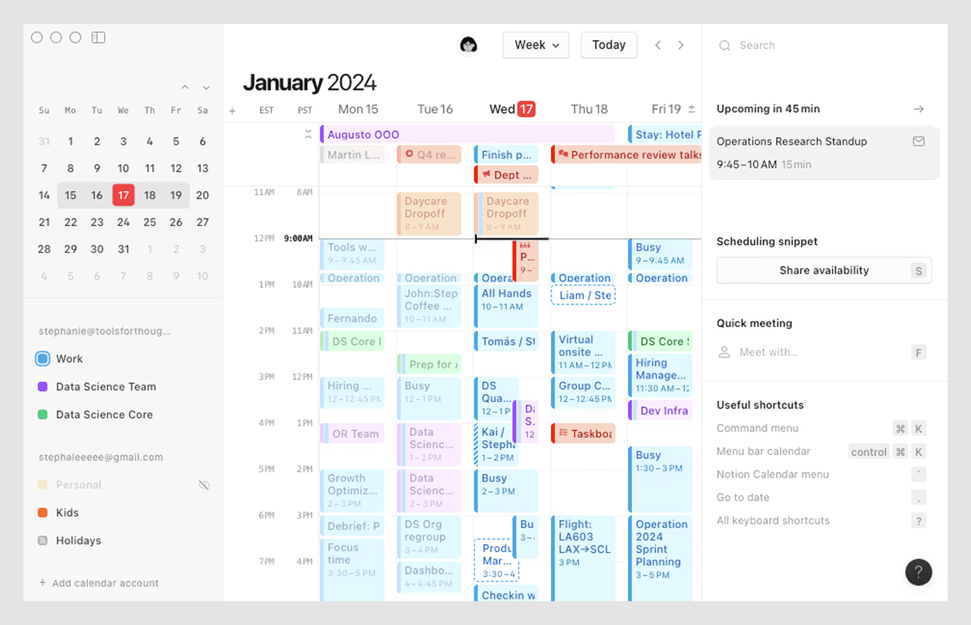Click the plus icon to add timezone

pyautogui.click(x=232, y=111)
